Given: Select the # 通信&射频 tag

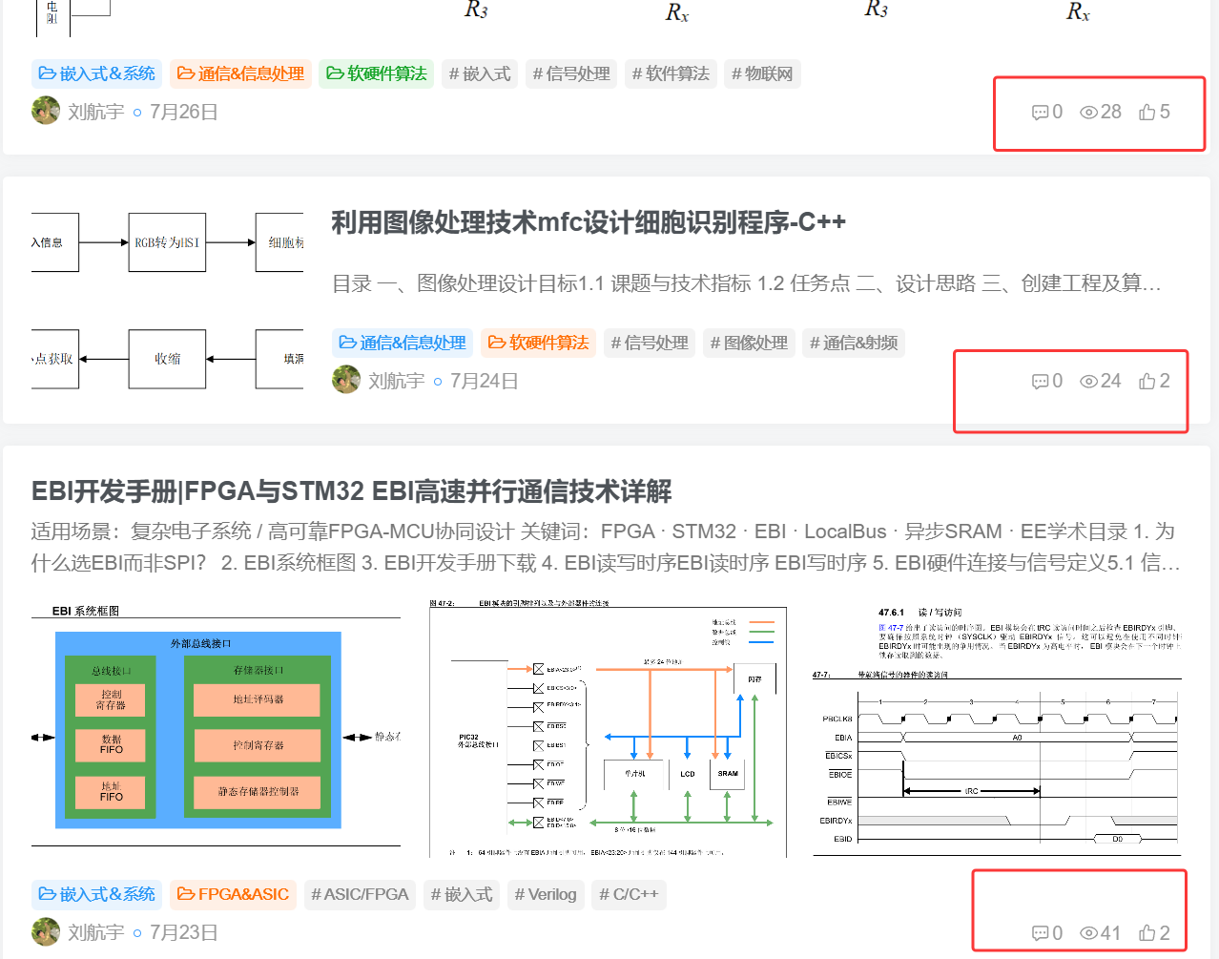Looking at the screenshot, I should pyautogui.click(x=854, y=343).
